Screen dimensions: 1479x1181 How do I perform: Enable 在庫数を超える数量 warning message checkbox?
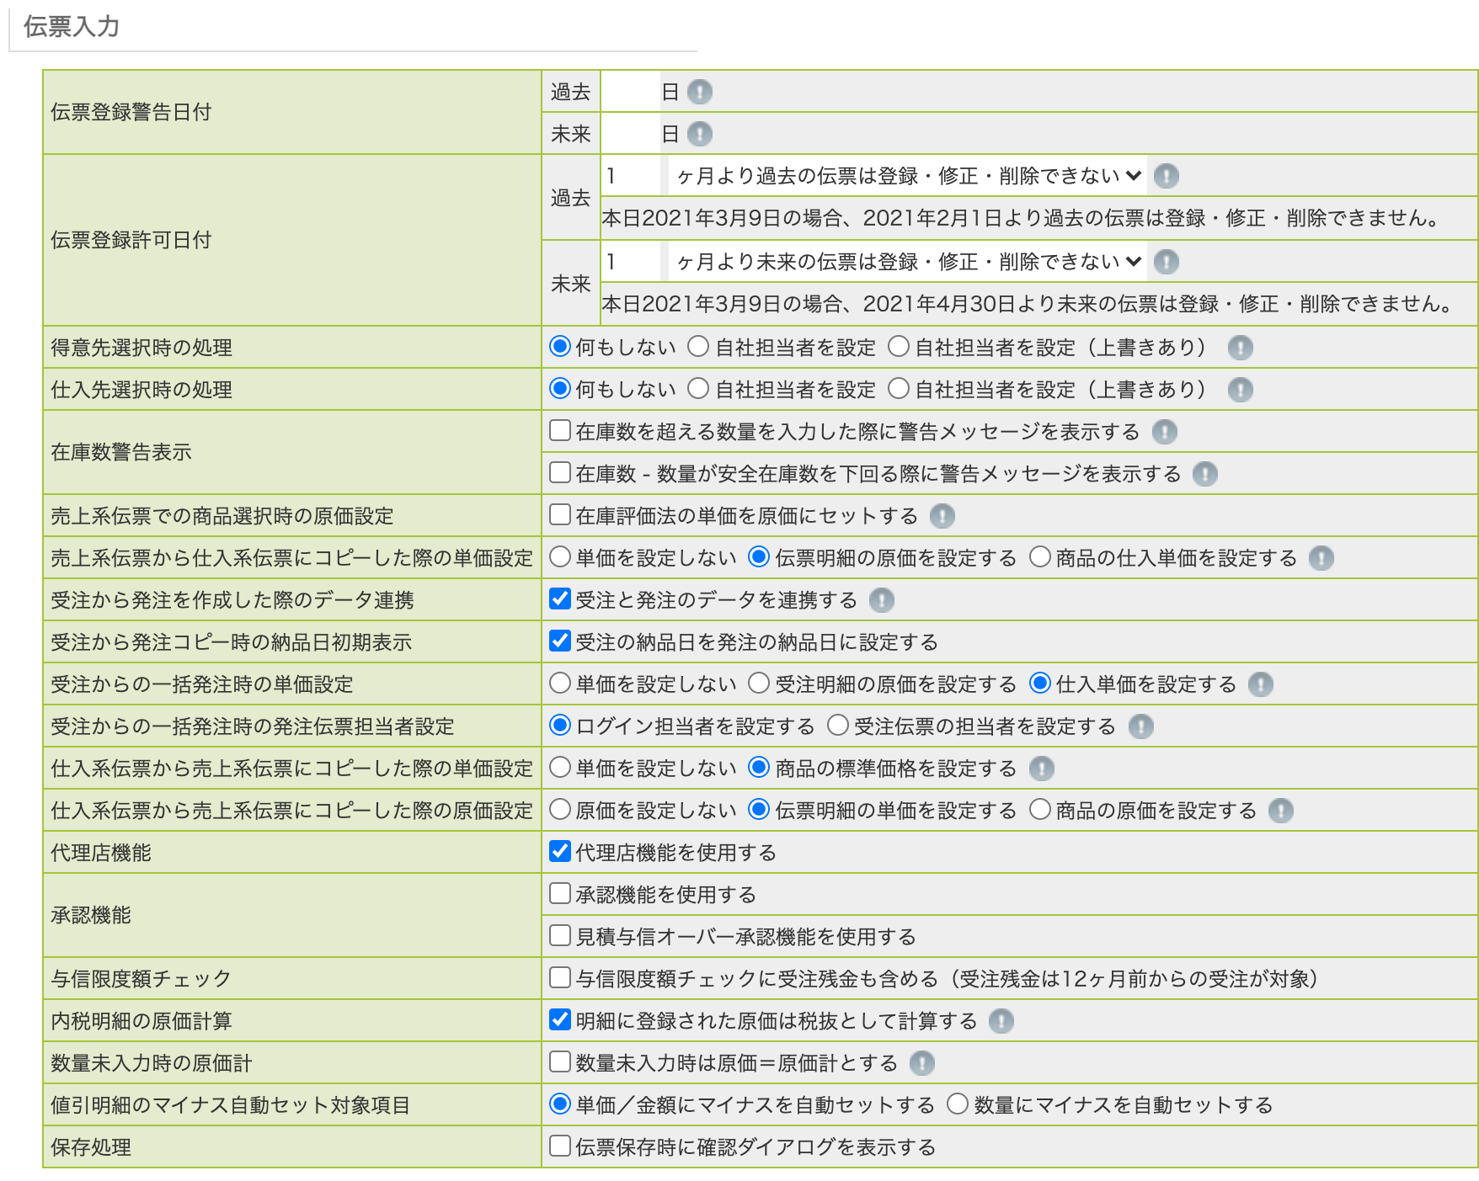point(560,430)
